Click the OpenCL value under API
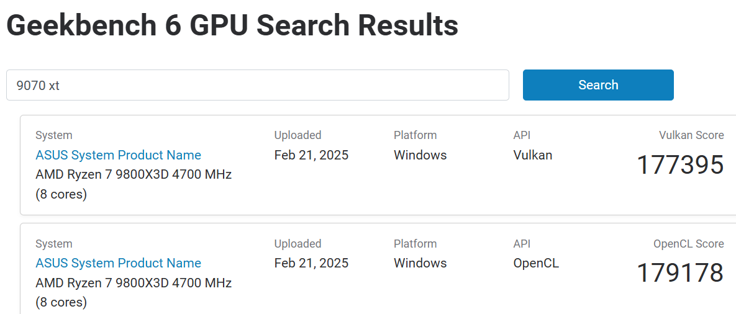 [x=535, y=263]
